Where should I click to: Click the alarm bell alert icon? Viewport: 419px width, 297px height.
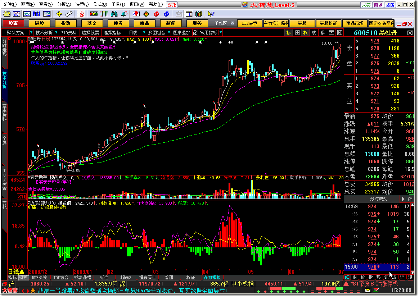pos(124,14)
